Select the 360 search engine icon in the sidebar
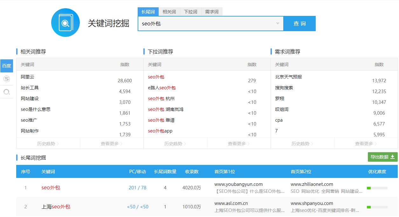399x217 pixels. (6, 92)
